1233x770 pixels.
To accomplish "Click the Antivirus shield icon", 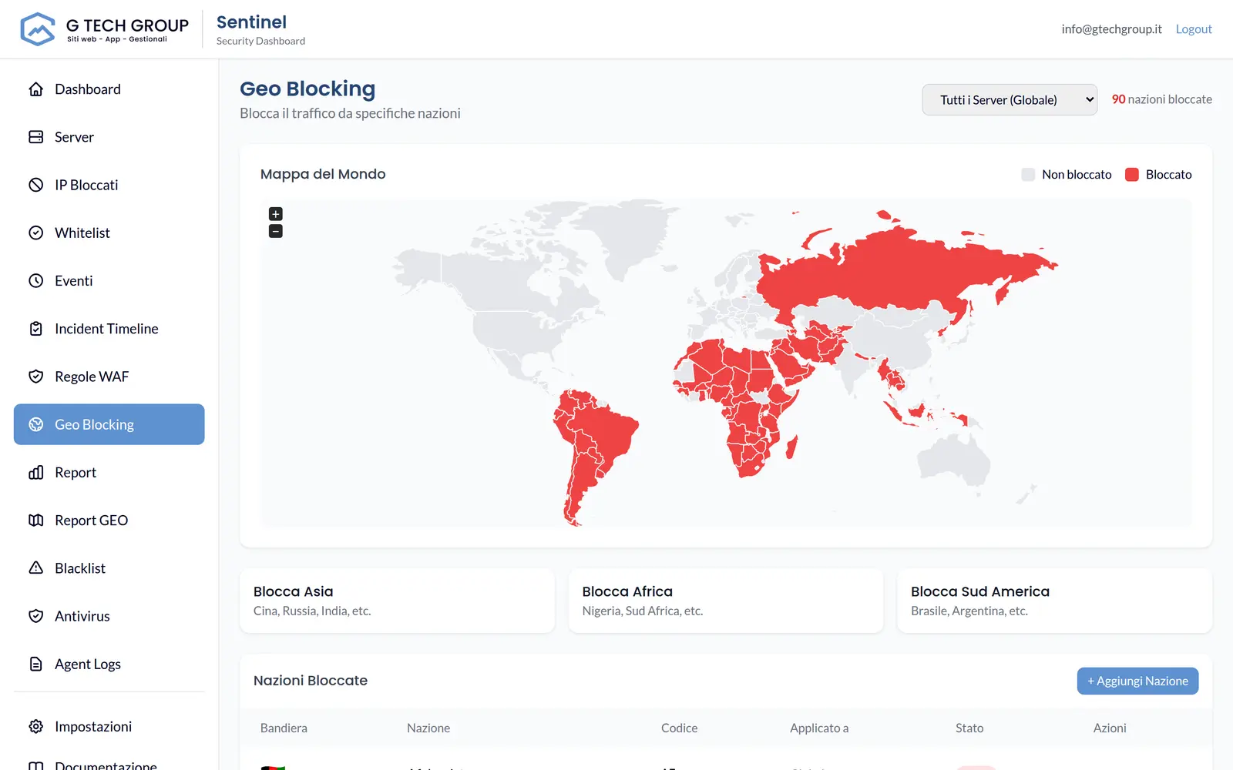I will coord(36,616).
